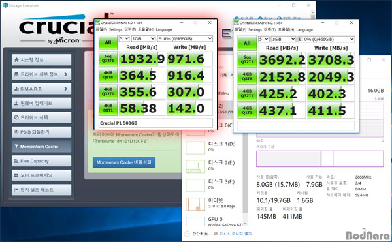This screenshot has width=392, height=242.
Task: Open Flex Capacity in the sidebar
Action: (x=41, y=161)
